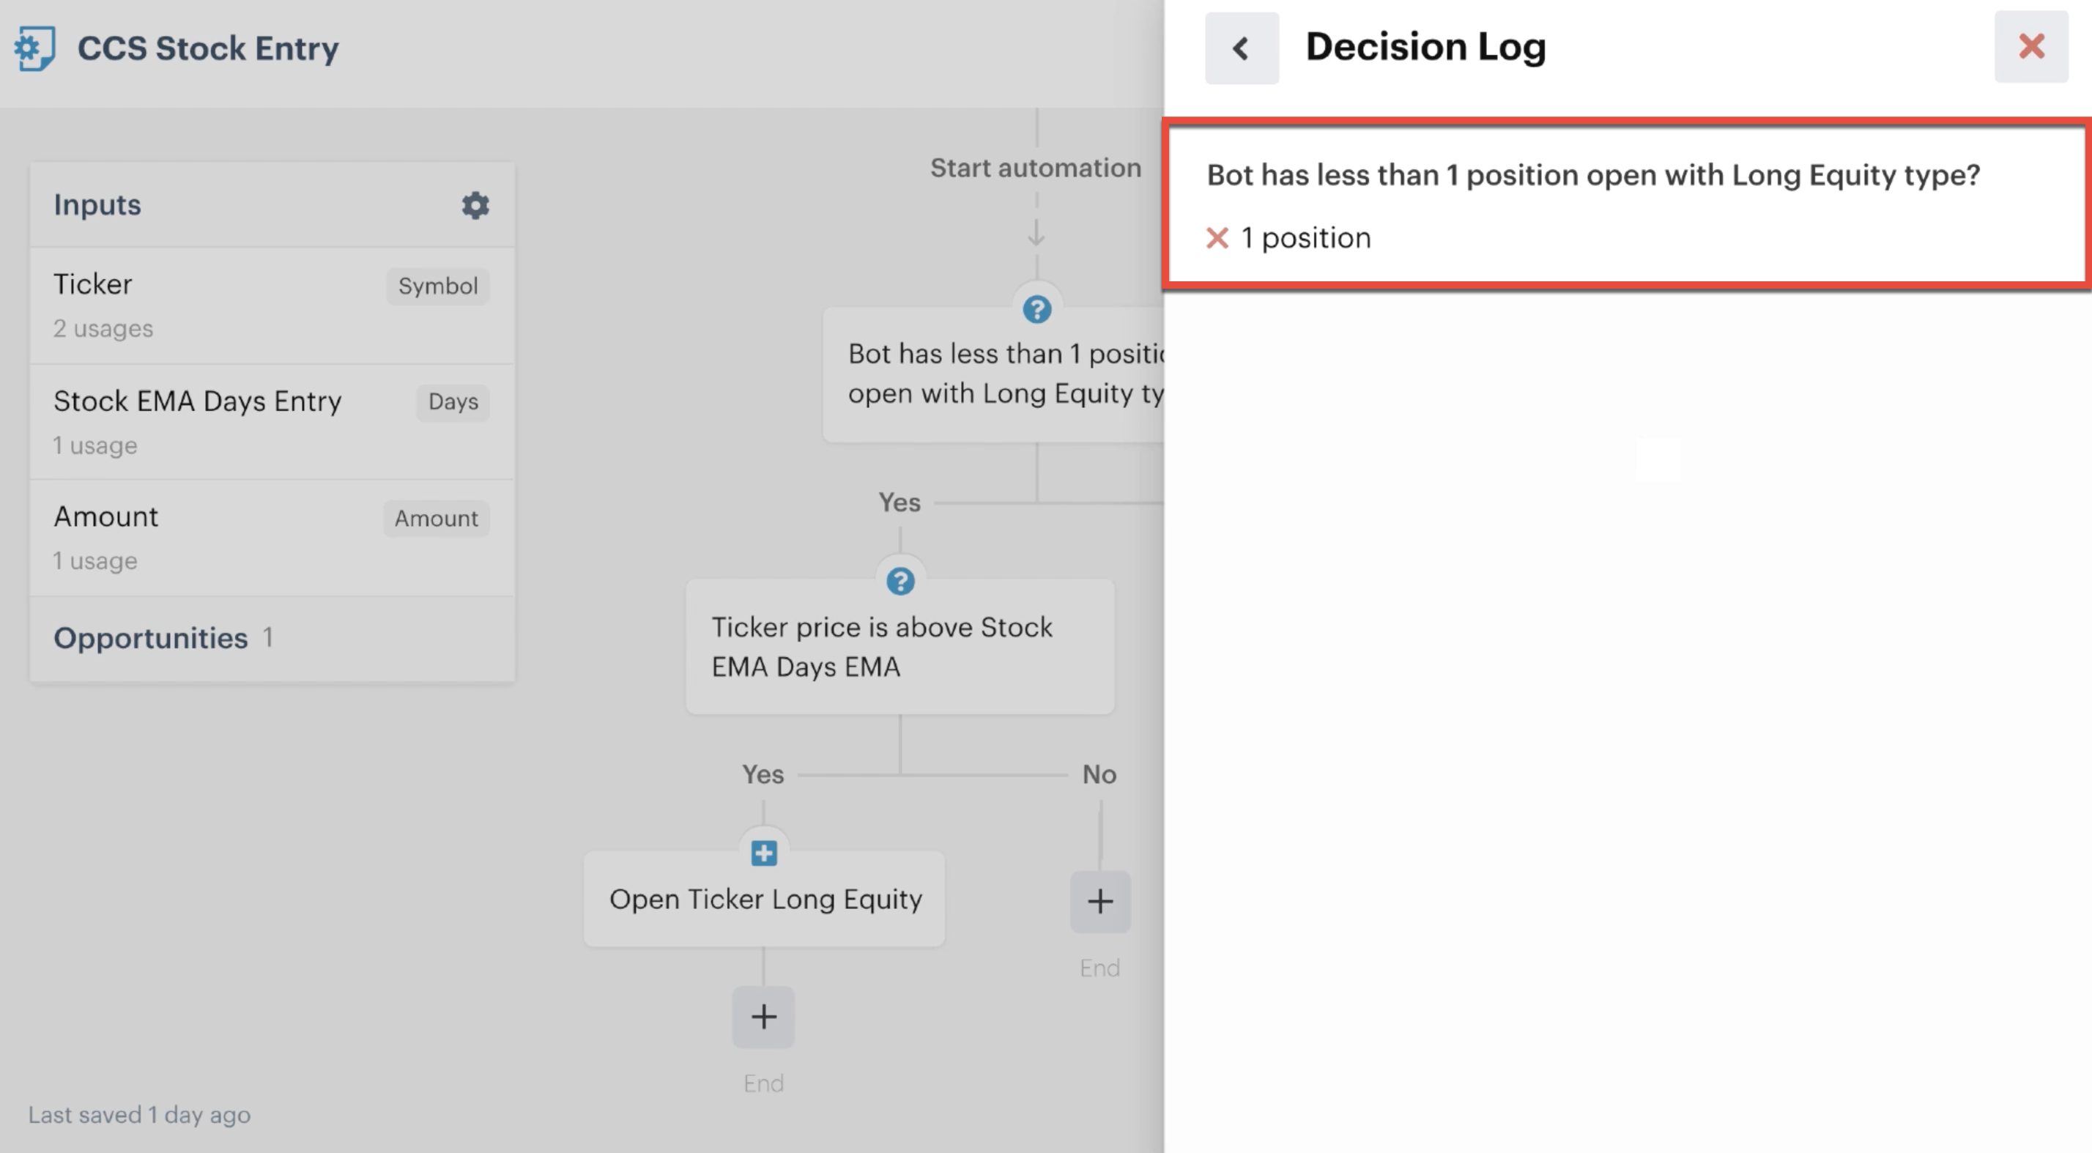Click the red X next to 1 position
The height and width of the screenshot is (1153, 2092).
click(x=1217, y=238)
